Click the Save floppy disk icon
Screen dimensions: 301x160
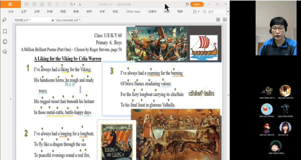[x=34, y=4]
